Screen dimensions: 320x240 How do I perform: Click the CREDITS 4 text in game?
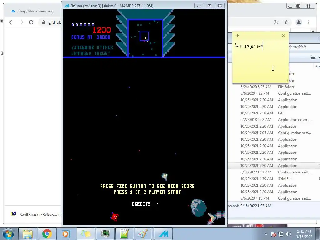145,204
